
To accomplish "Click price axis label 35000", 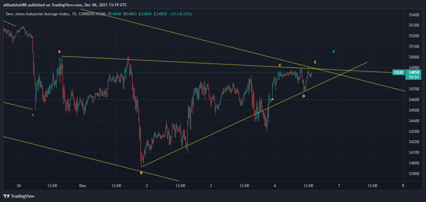I will (x=414, y=57).
